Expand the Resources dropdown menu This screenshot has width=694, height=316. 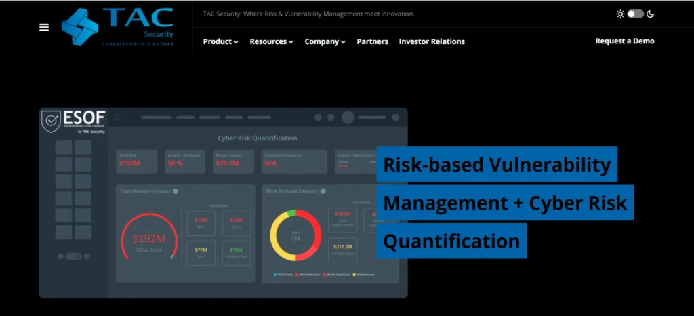tap(271, 41)
